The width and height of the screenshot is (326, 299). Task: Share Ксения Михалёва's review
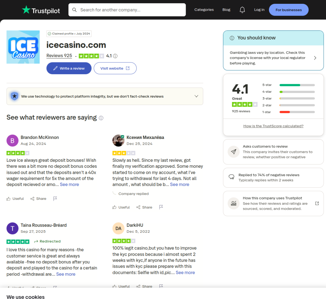(x=144, y=207)
